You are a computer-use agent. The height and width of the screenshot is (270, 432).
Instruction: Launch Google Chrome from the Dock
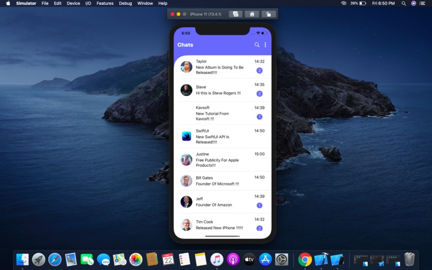[305, 259]
